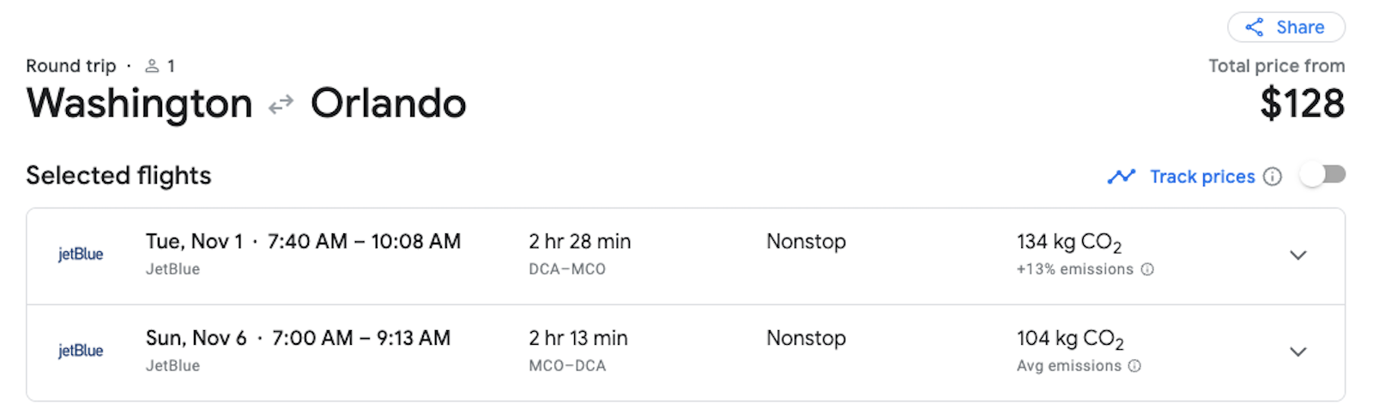Open the Track prices info icon
This screenshot has width=1373, height=416.
[x=1273, y=177]
